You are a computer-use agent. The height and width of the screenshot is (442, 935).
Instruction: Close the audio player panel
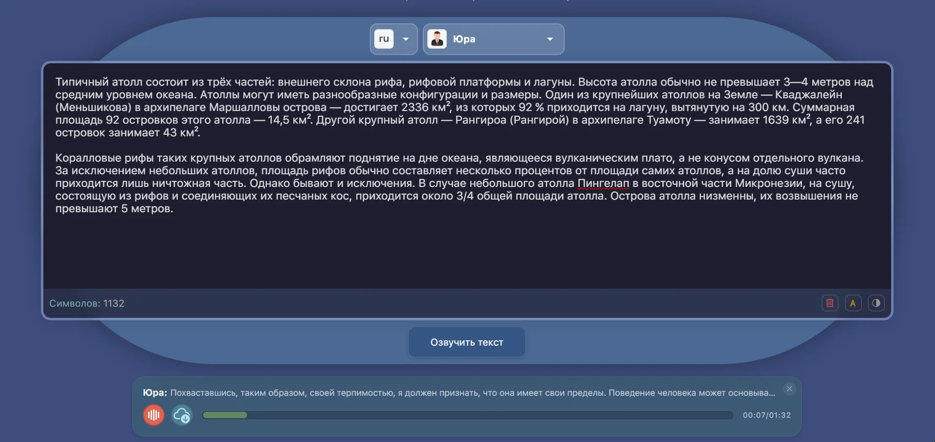pos(789,388)
